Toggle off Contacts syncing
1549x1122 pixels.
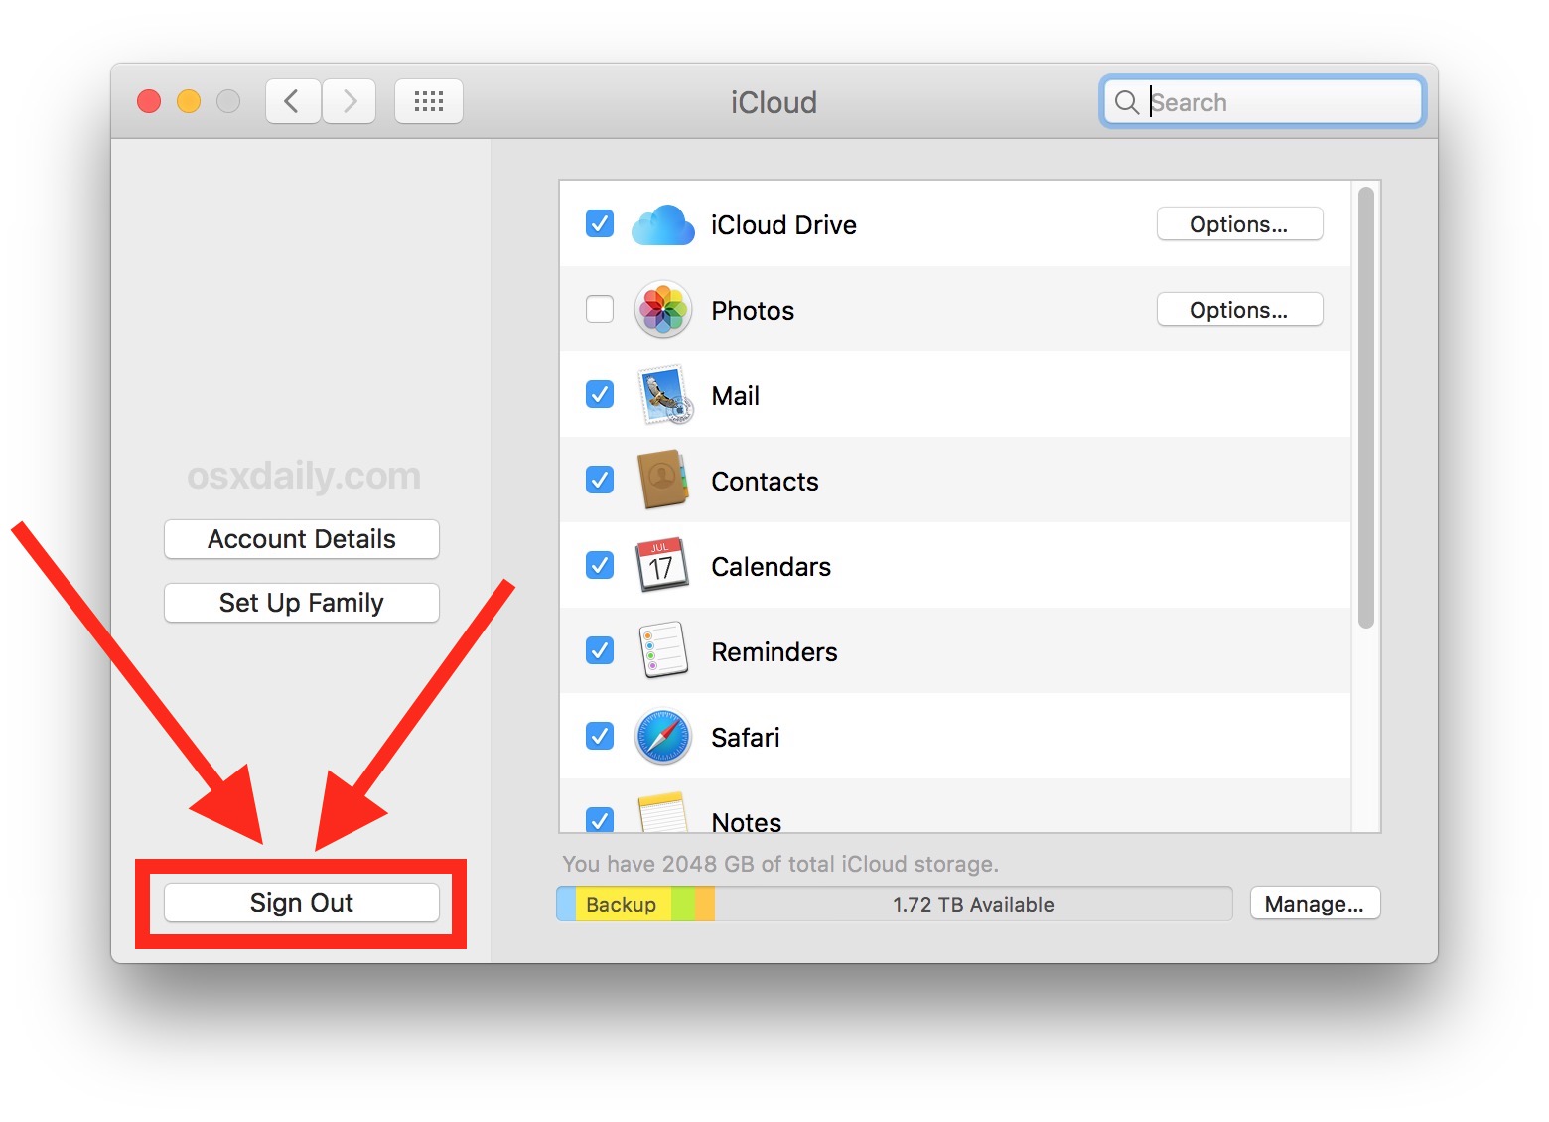[x=599, y=481]
